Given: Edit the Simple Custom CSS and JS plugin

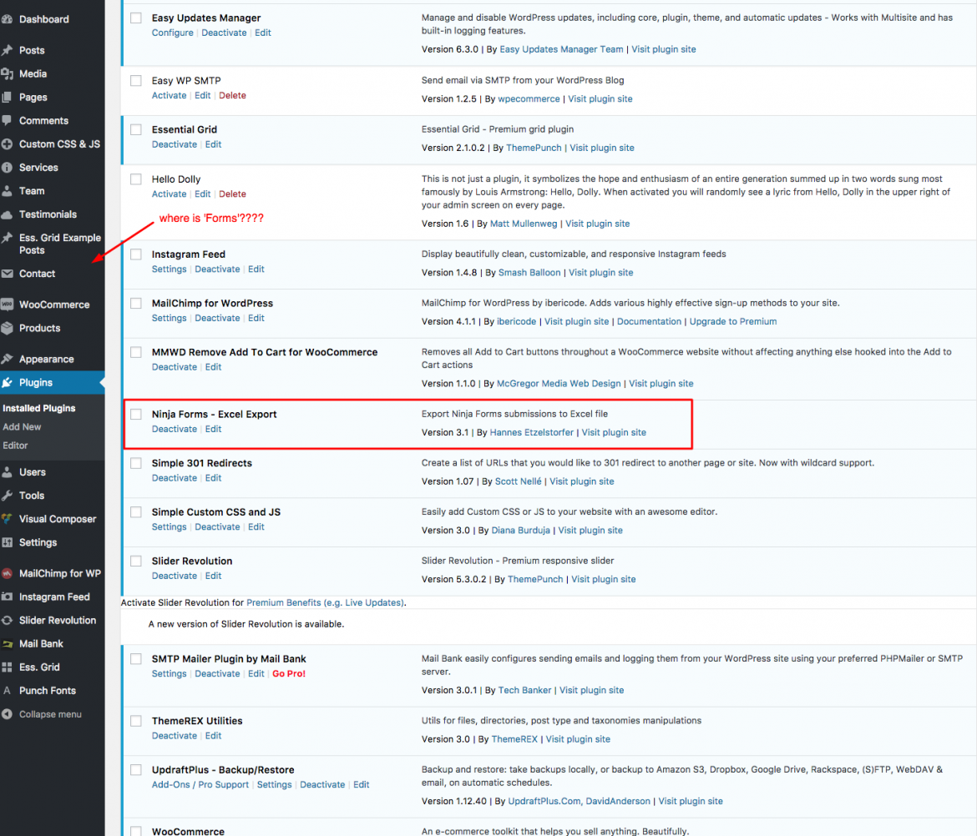Looking at the screenshot, I should tap(256, 527).
